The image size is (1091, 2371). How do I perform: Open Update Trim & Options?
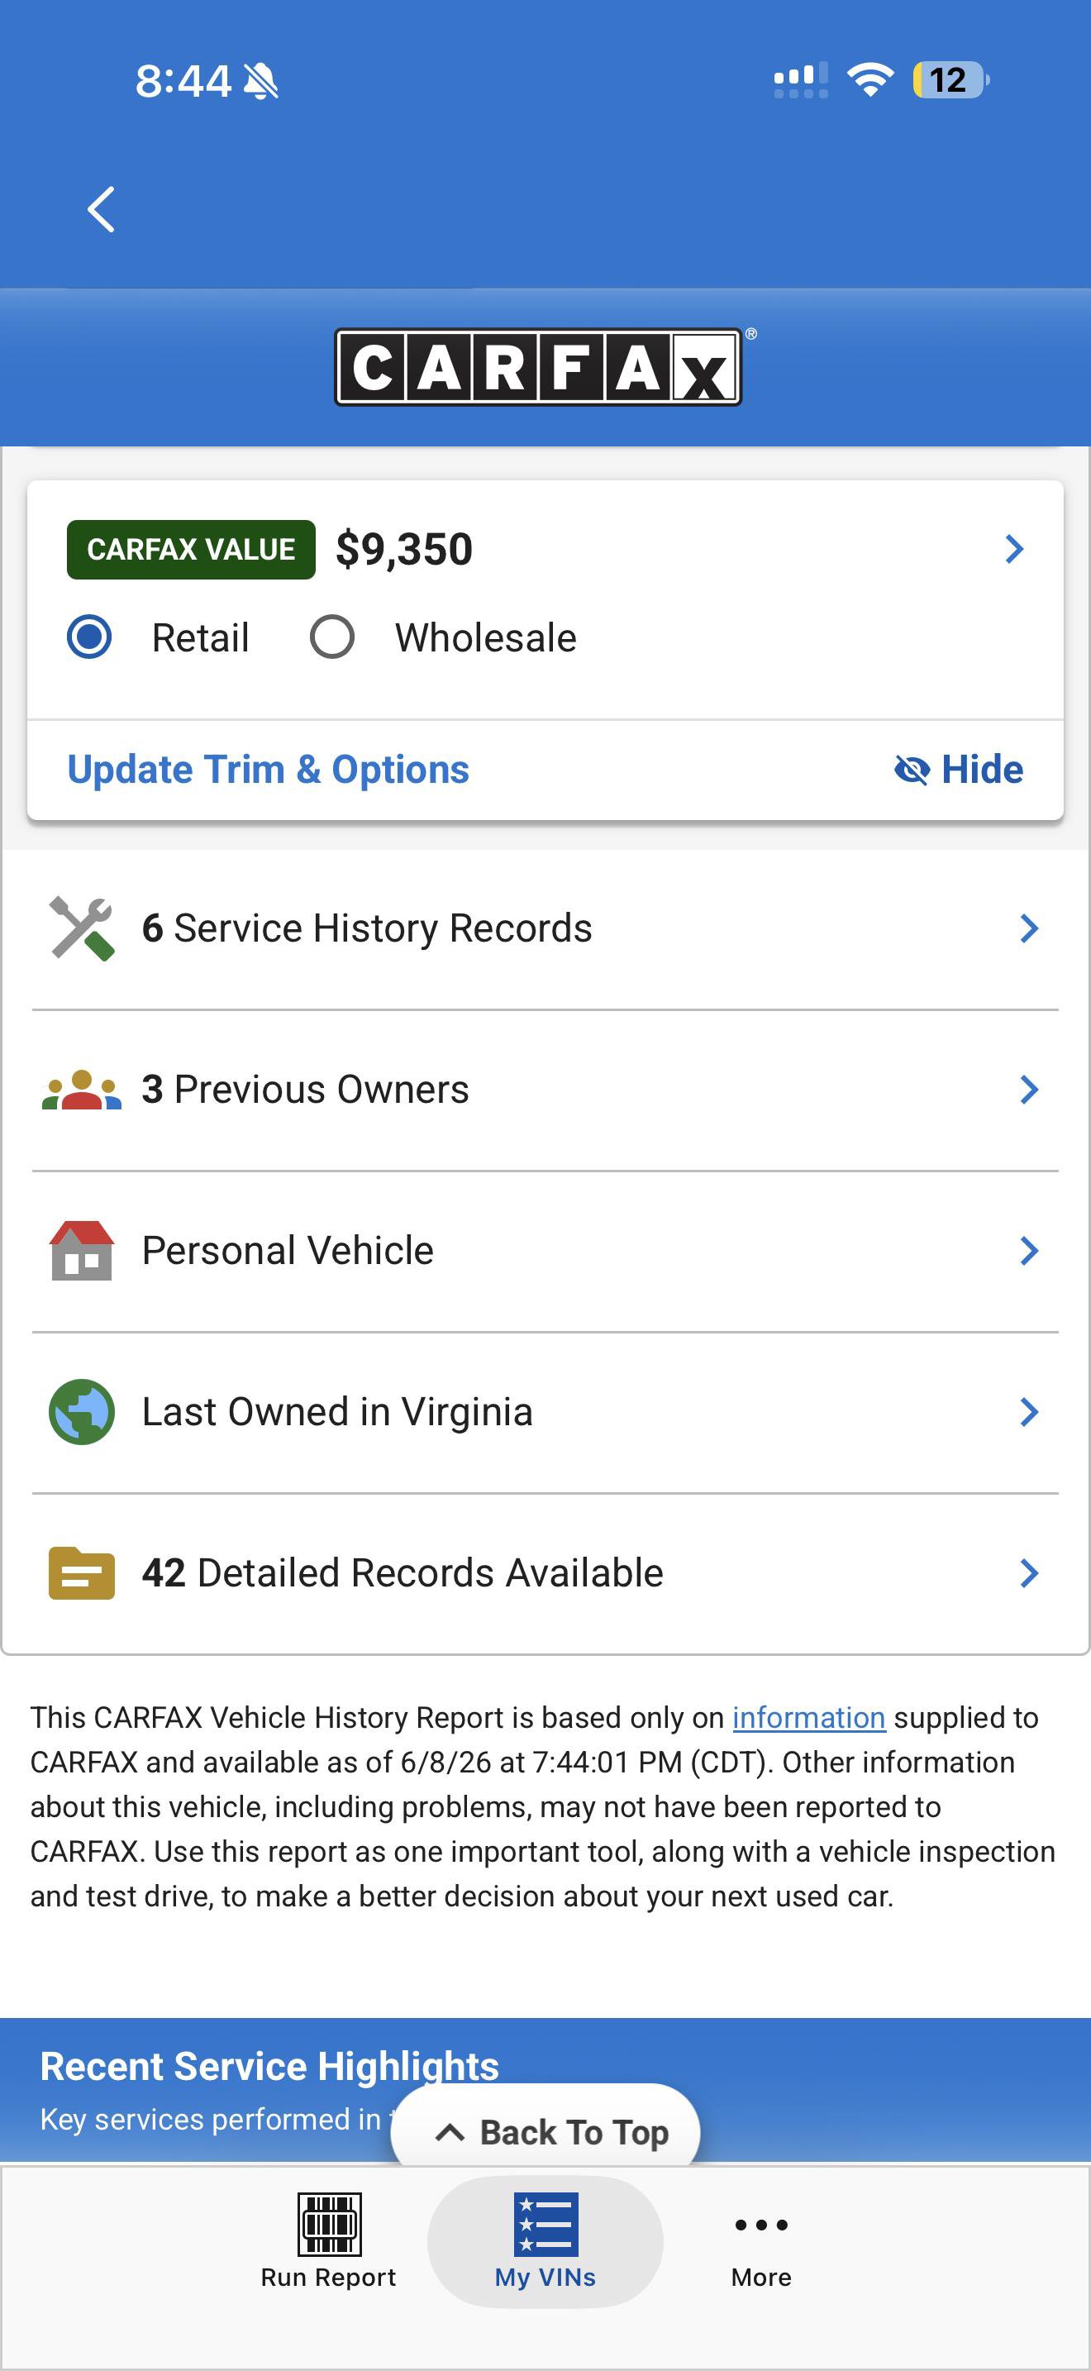point(269,770)
